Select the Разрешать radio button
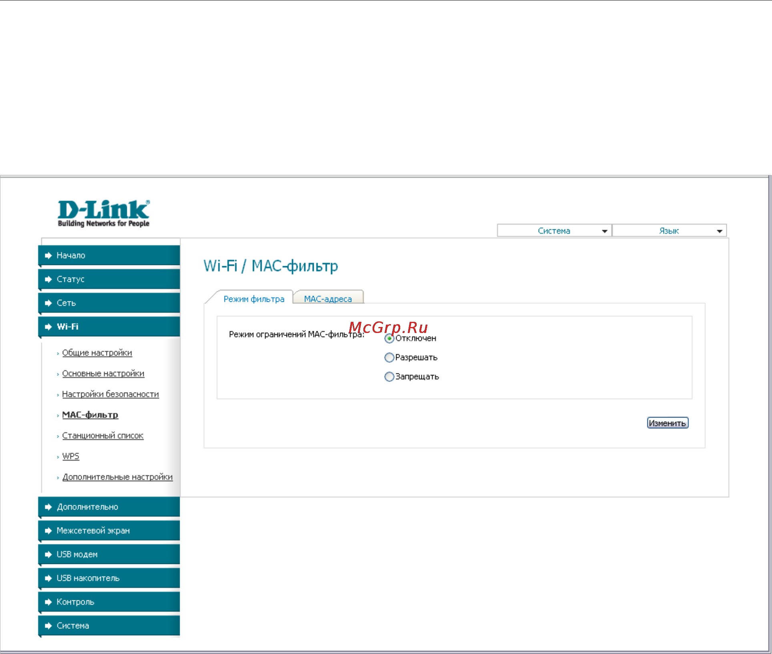This screenshot has width=772, height=654. tap(389, 357)
